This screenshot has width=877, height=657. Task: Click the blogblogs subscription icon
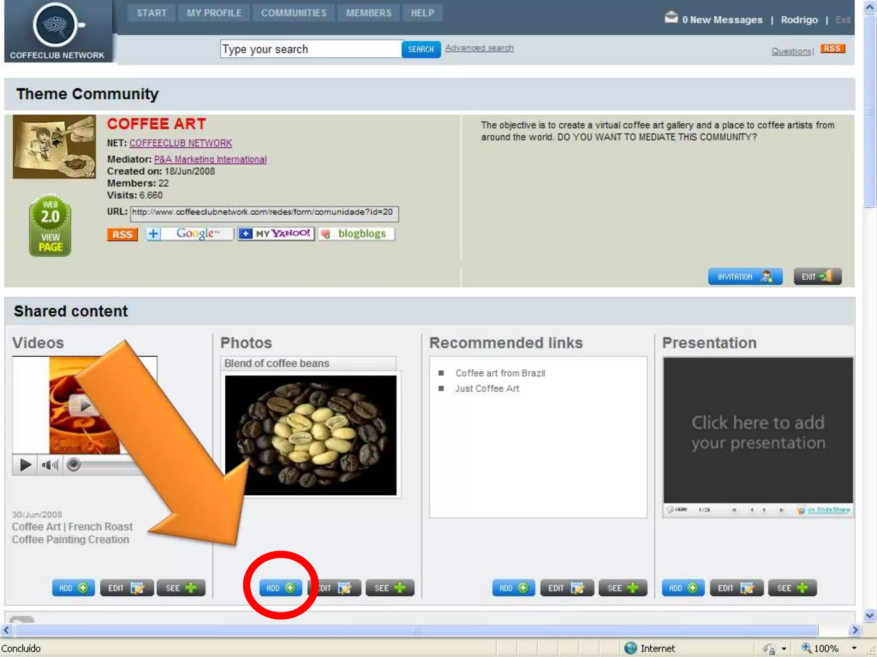click(356, 234)
